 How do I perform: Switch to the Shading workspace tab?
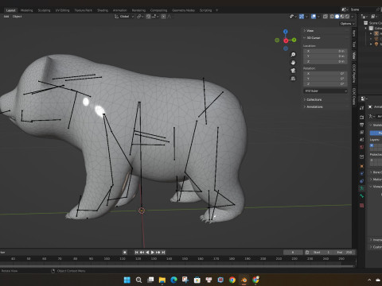(103, 10)
